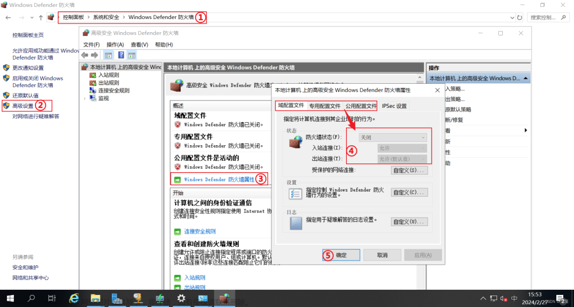
Task: Select 出站规则 in the tree
Action: click(x=108, y=83)
